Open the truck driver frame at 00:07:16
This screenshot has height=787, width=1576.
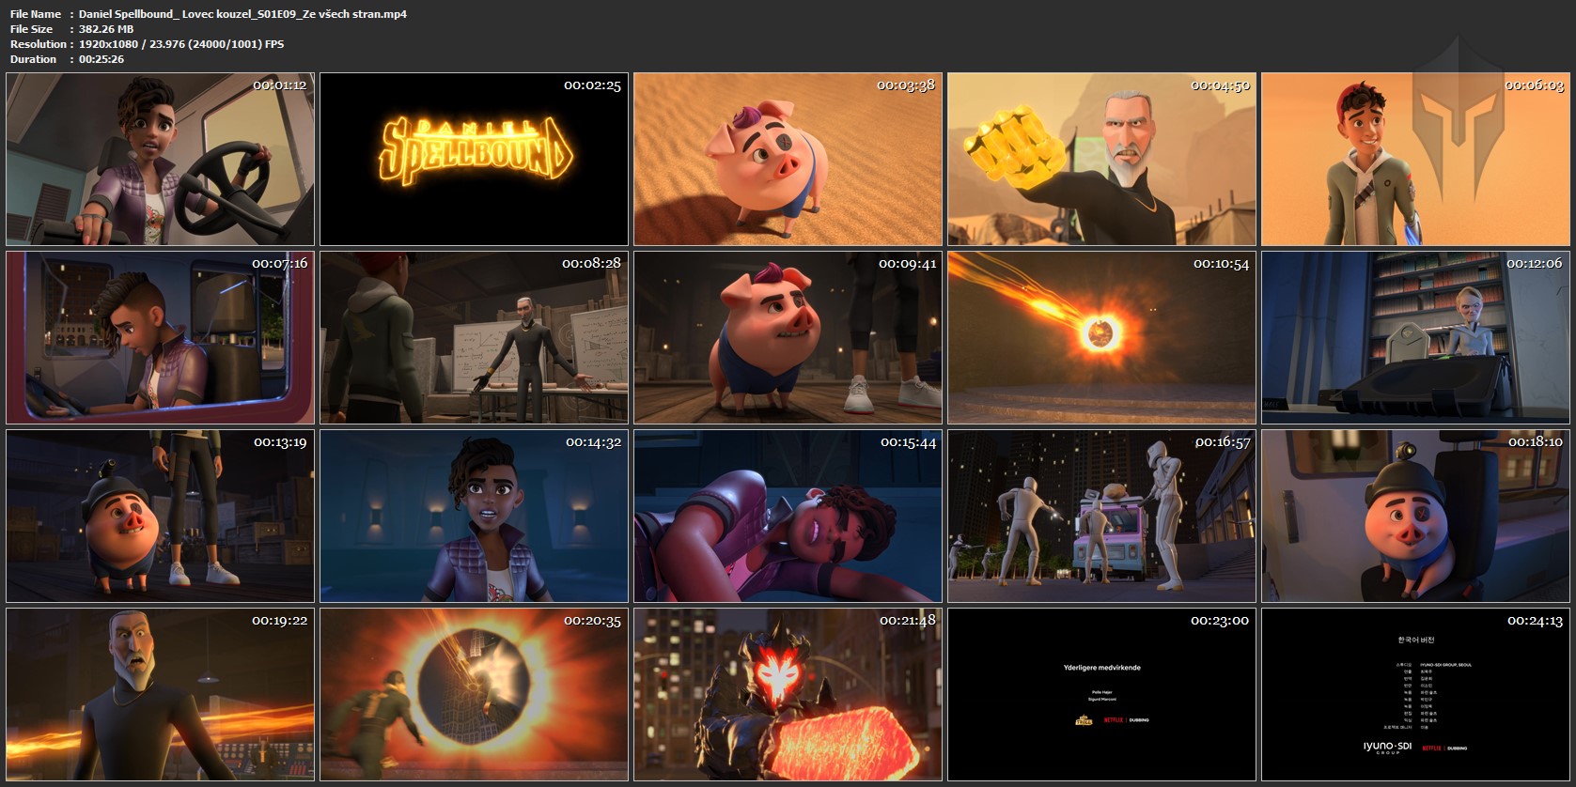click(x=160, y=337)
